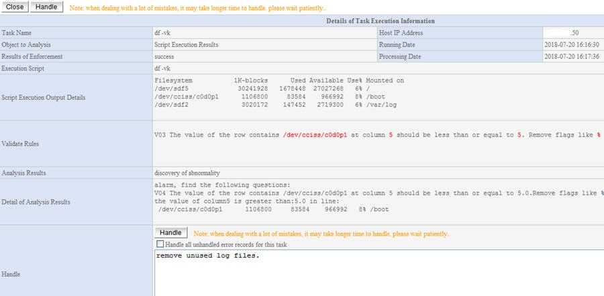
Task: Enable 'Handle all unhandled error records' checkbox
Action: pyautogui.click(x=160, y=244)
